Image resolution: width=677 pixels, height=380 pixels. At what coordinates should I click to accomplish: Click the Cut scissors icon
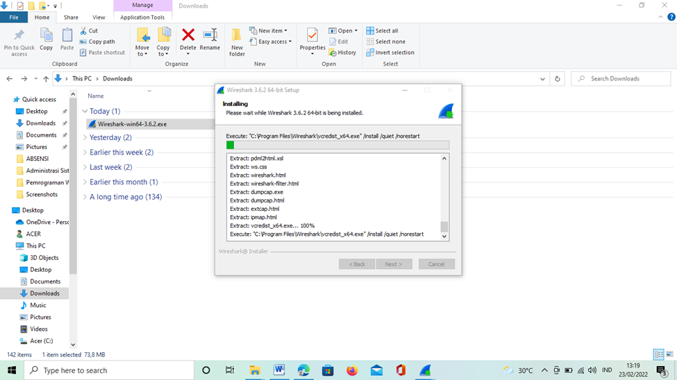(x=83, y=31)
